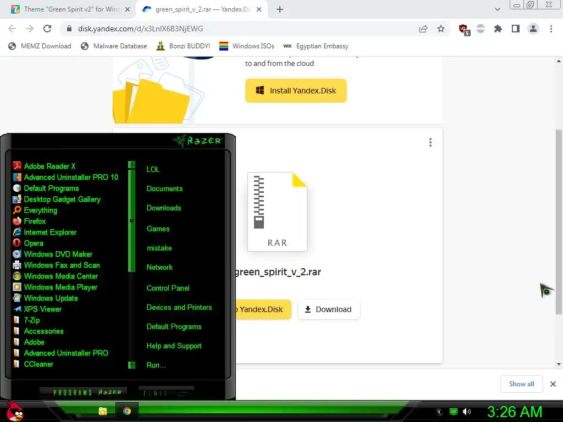Launch Windows Media Player
The height and width of the screenshot is (422, 563).
(55, 287)
